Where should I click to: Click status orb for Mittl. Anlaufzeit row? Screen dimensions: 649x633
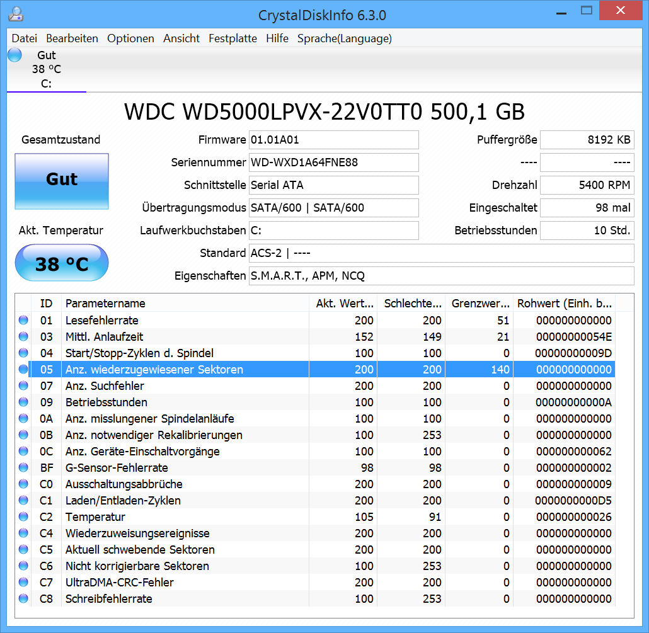23,336
